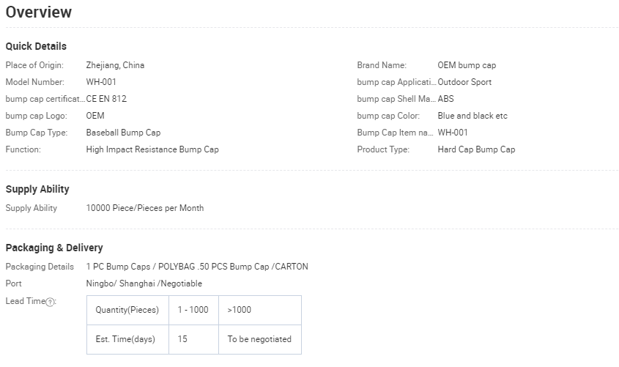Select the Outdoor Sport application value
The height and width of the screenshot is (367, 619).
click(x=464, y=82)
